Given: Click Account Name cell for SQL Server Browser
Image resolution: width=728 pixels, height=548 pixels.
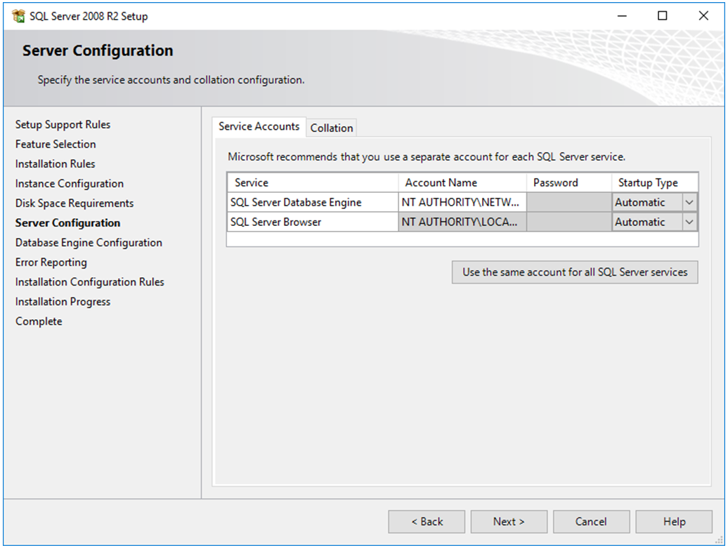Looking at the screenshot, I should click(x=462, y=222).
